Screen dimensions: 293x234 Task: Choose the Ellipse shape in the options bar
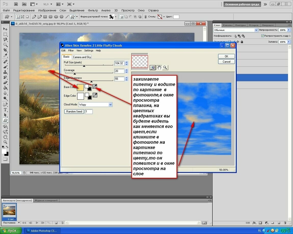pos(56,17)
